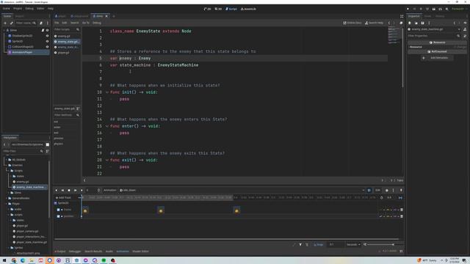Screen dimensions: 470x264
Task: Switch to the Import dock tab
Action: [20, 16]
